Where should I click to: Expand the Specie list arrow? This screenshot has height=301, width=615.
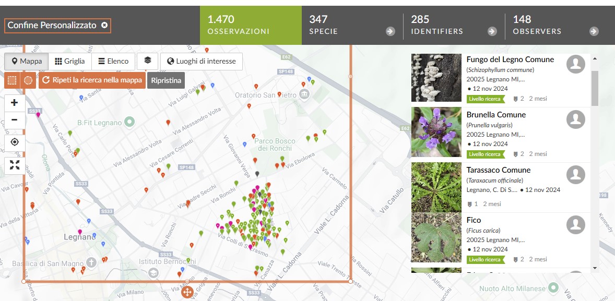tap(390, 31)
